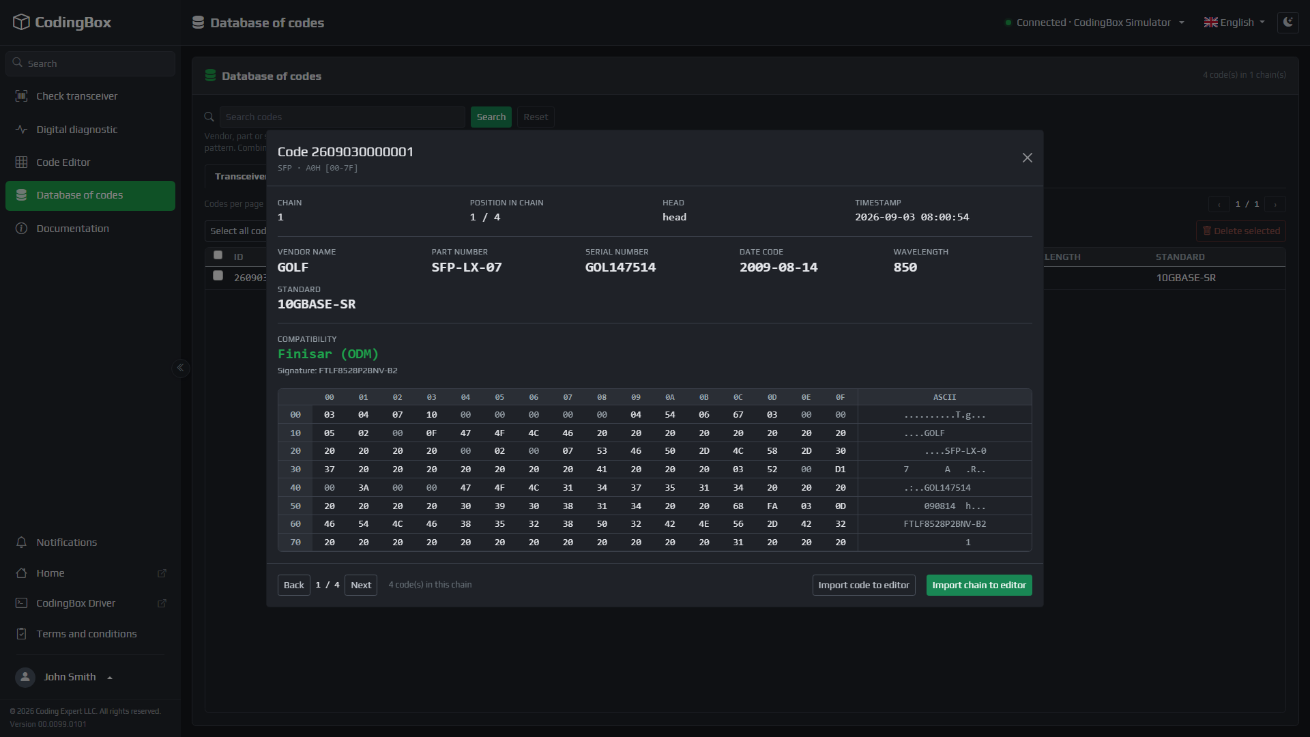
Task: Click the CodingBox logo icon
Action: point(21,22)
